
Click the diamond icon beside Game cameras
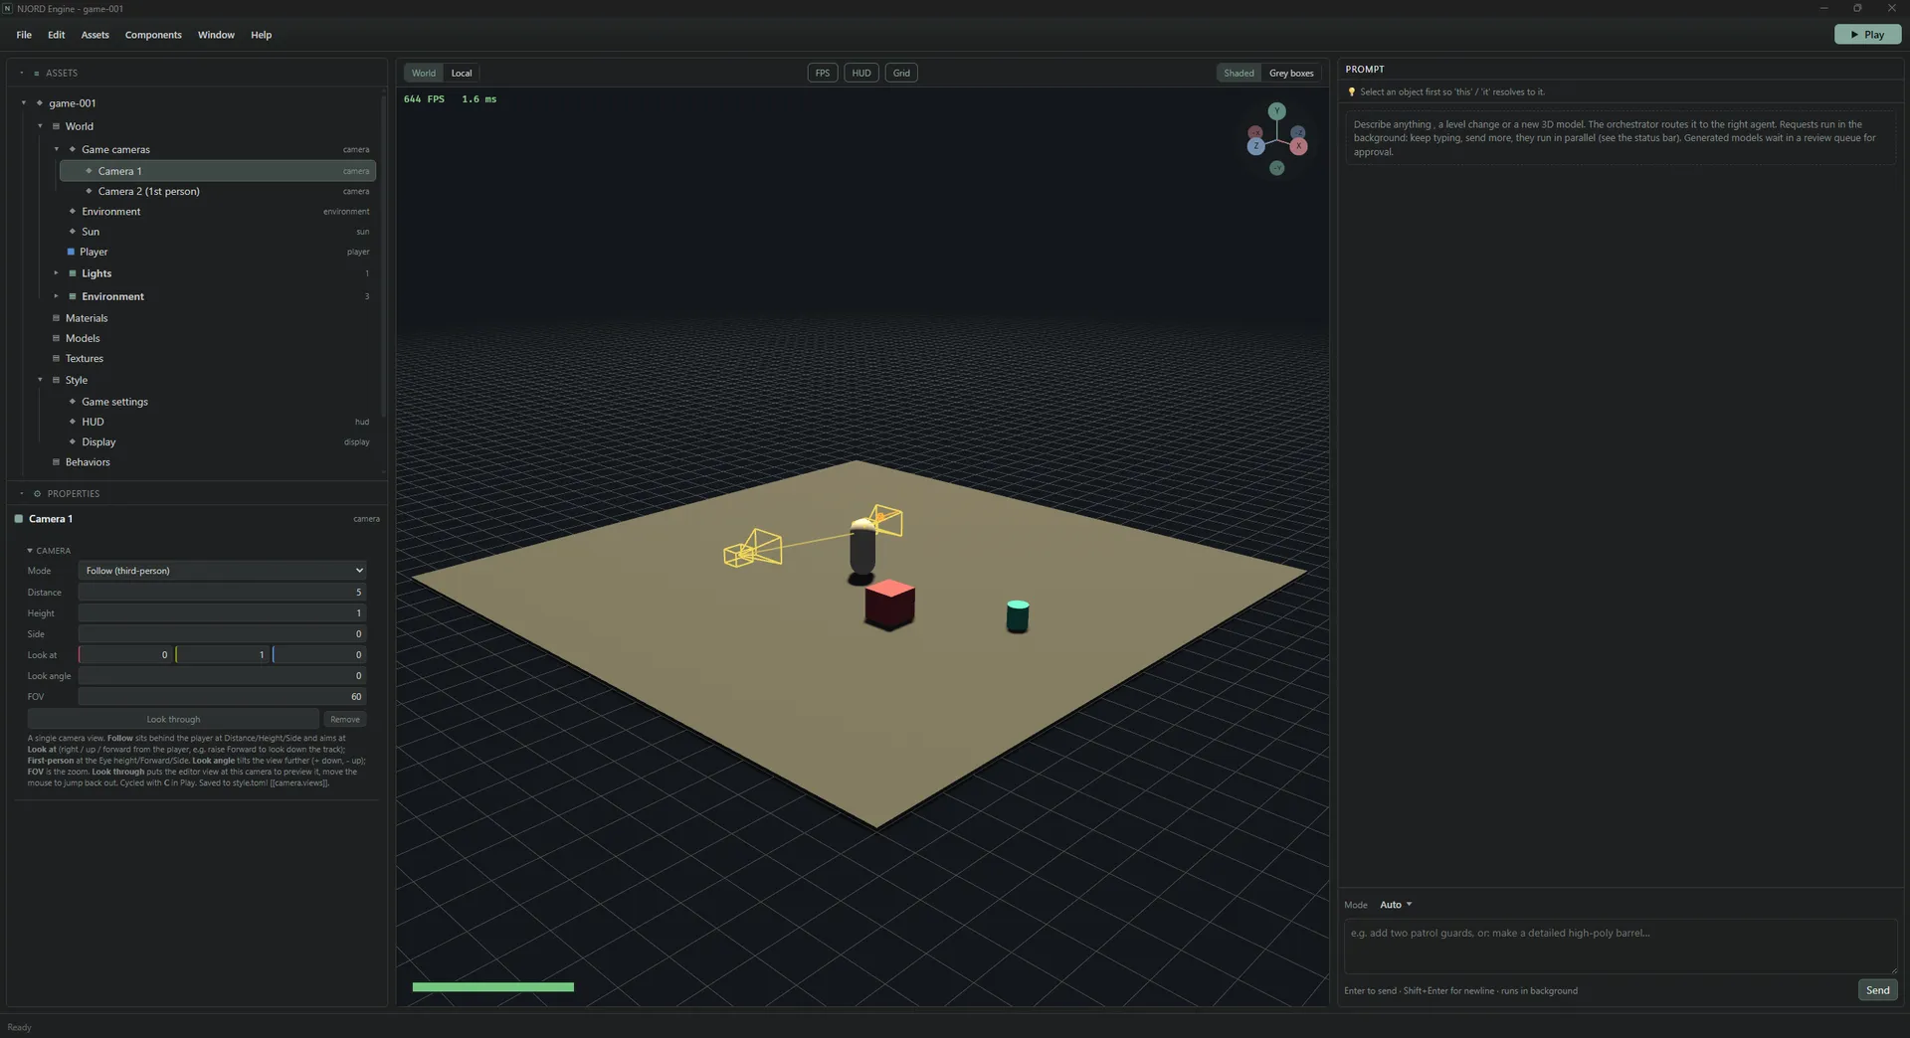click(x=73, y=149)
